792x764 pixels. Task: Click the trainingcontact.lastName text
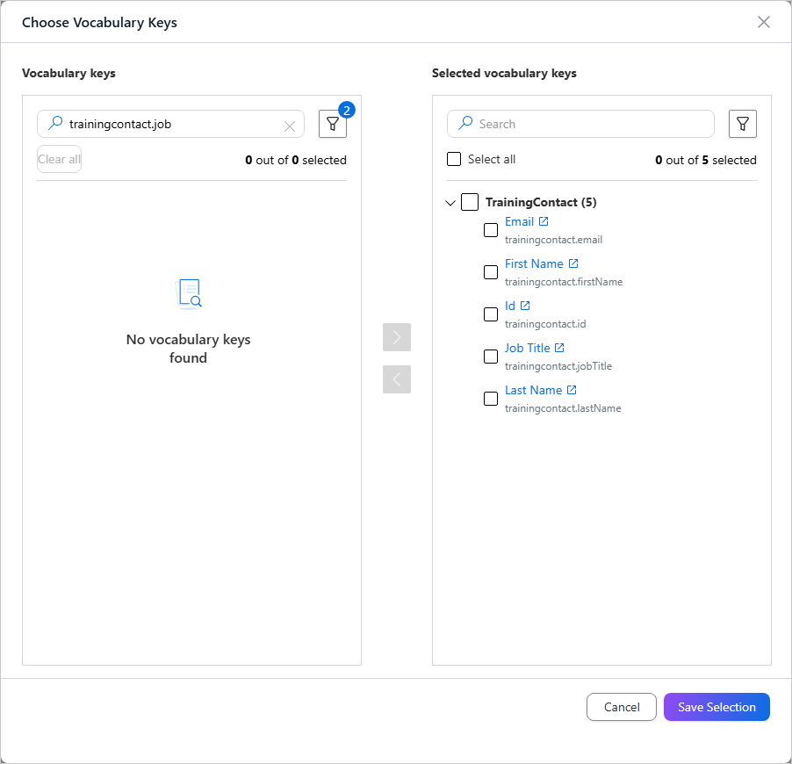click(563, 408)
